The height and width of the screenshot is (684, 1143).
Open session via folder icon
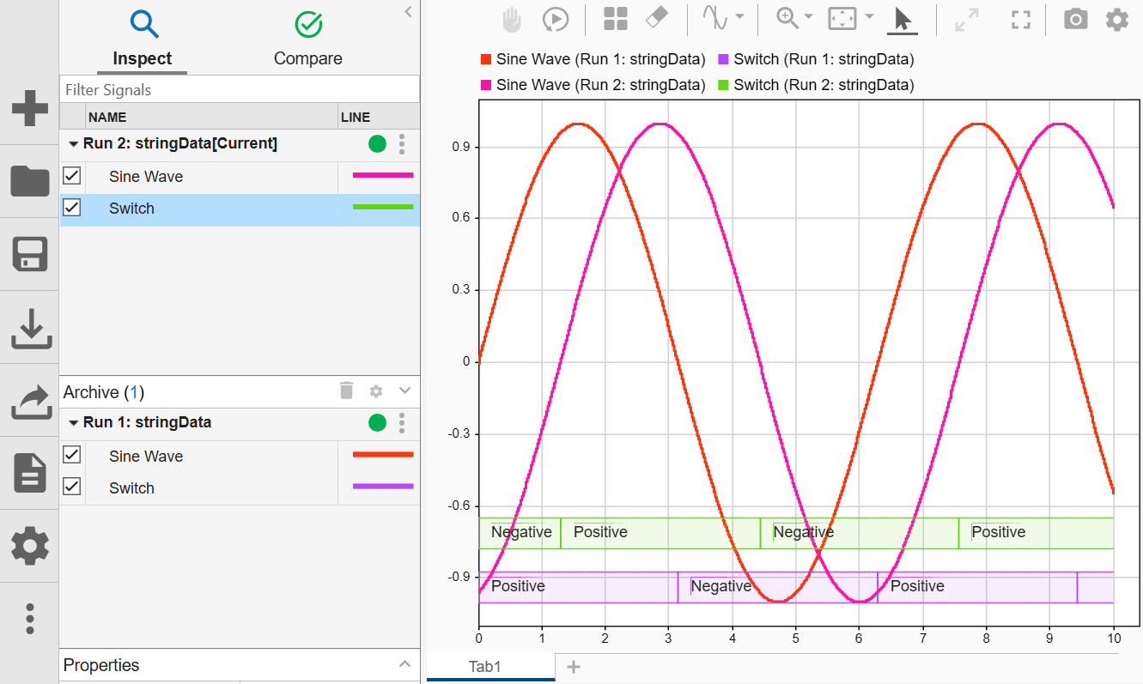(x=29, y=181)
